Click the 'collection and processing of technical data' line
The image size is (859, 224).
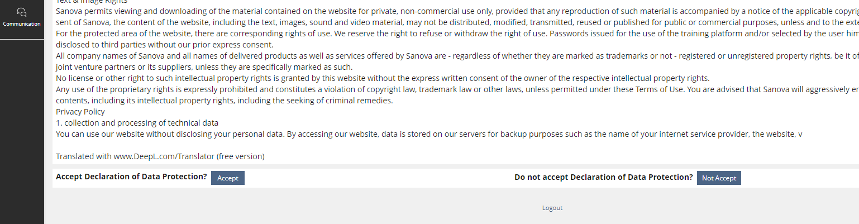(x=137, y=123)
